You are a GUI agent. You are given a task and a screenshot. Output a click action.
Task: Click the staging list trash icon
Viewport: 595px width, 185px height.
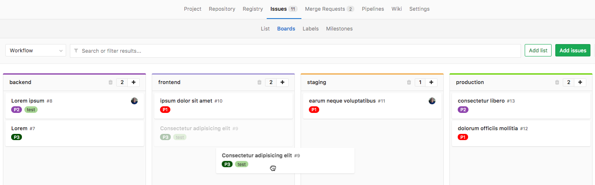(x=409, y=82)
